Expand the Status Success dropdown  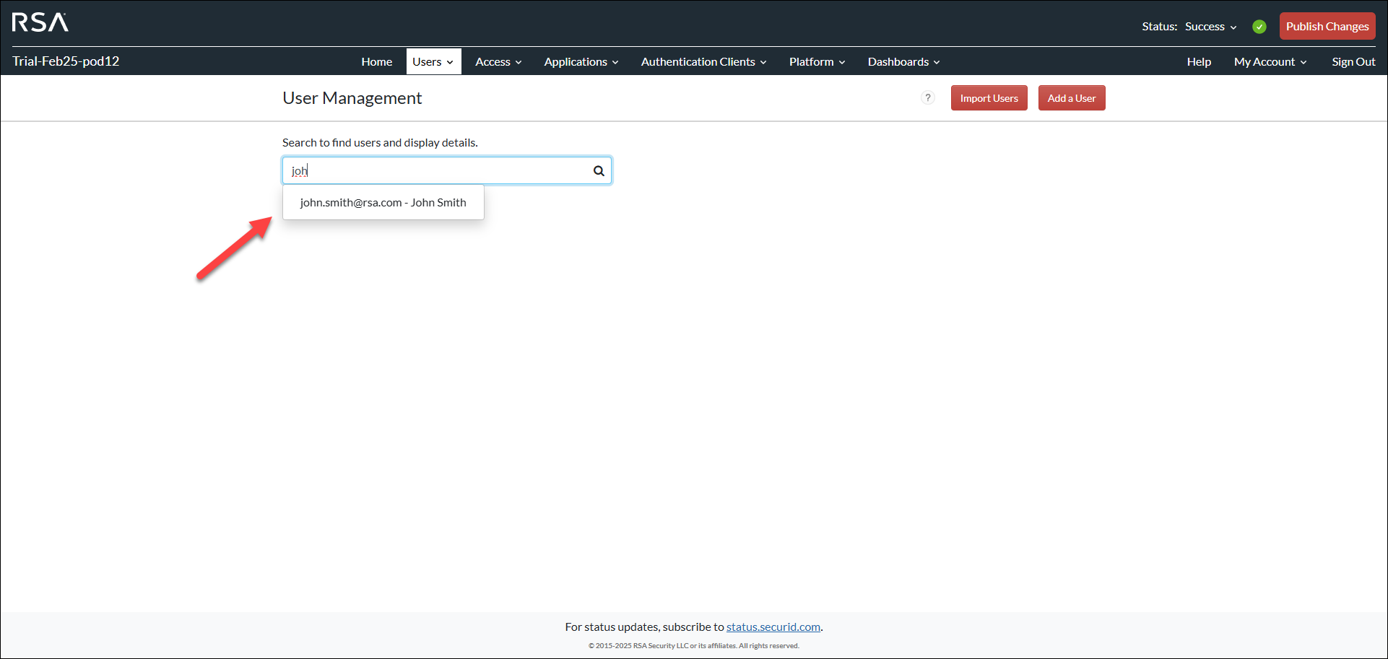coord(1210,27)
